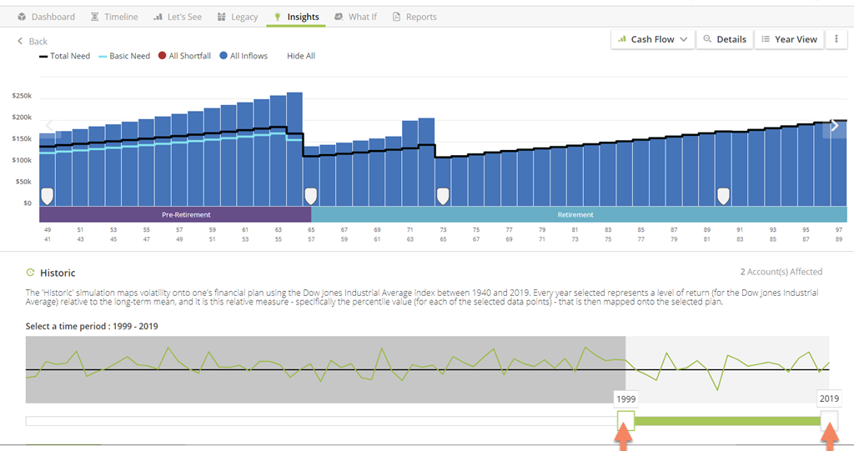This screenshot has width=854, height=451.
Task: Go to the Reports tab
Action: 414,17
